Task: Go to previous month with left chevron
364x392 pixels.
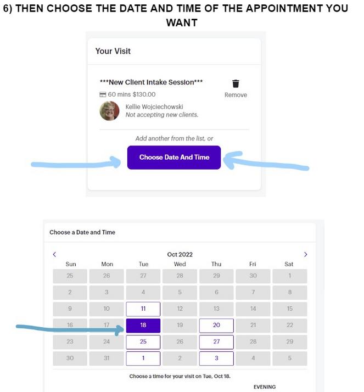Action: [54, 255]
